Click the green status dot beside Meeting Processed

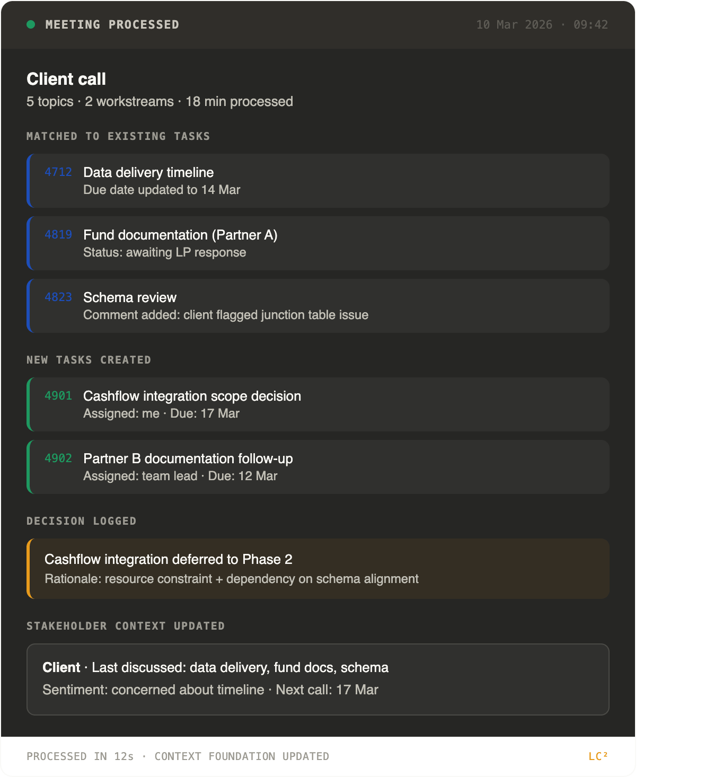pyautogui.click(x=31, y=24)
